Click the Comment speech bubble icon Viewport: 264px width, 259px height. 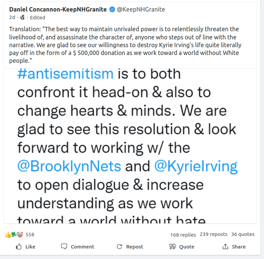(x=64, y=247)
